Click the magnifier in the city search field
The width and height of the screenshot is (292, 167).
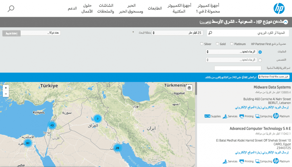210,33
